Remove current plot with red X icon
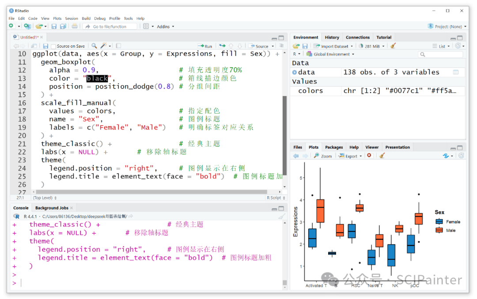477x299 pixels. (x=369, y=156)
